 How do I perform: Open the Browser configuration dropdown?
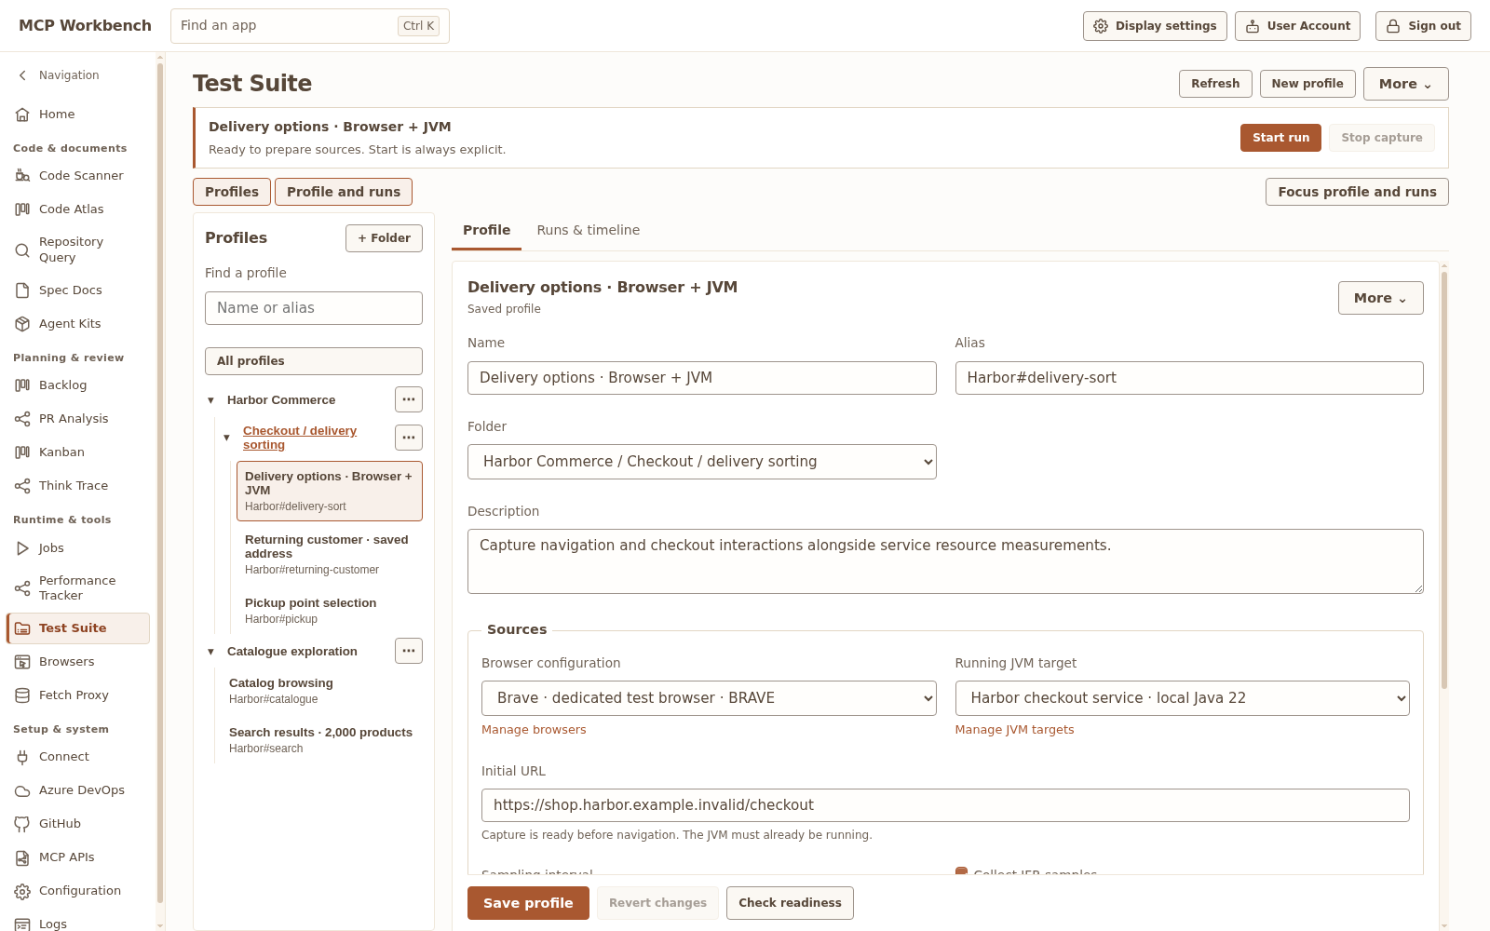coord(709,698)
